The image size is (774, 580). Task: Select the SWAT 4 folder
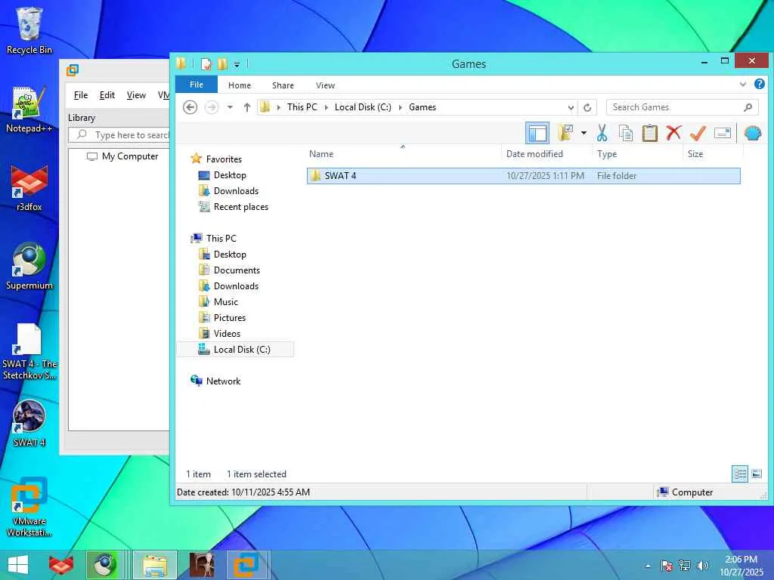(x=523, y=175)
